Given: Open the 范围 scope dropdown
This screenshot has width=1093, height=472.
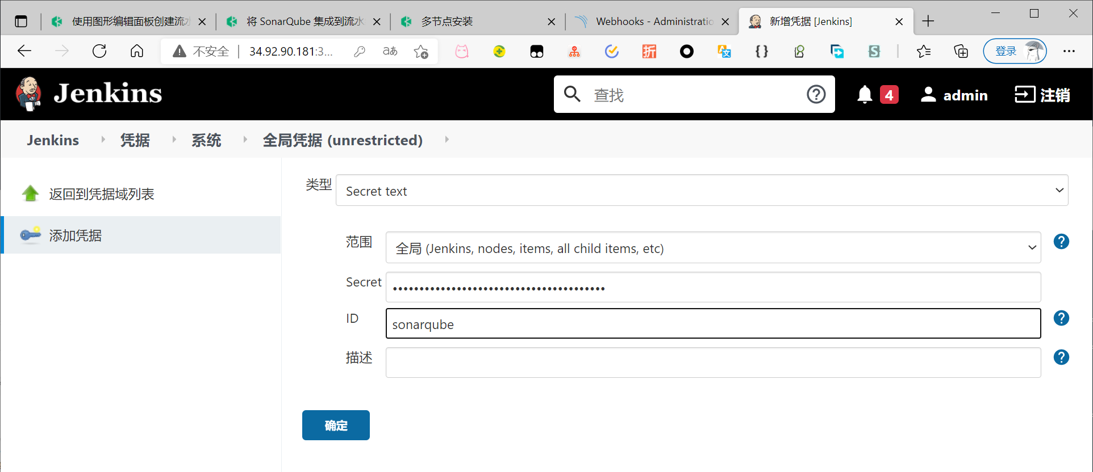Looking at the screenshot, I should 713,248.
